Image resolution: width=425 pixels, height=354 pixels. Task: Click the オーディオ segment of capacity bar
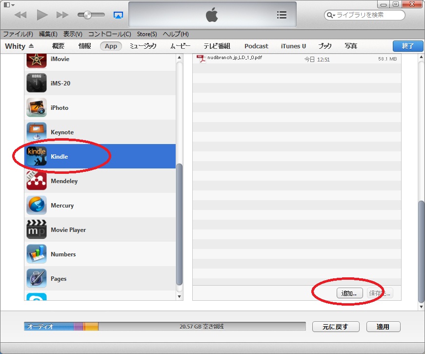(49, 326)
